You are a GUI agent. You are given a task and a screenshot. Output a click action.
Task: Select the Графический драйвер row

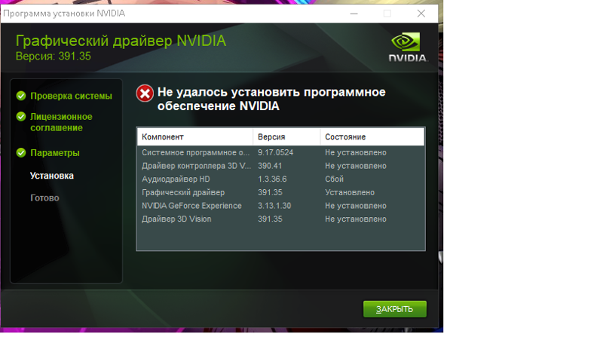[280, 192]
